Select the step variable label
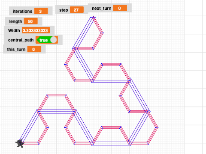This screenshot has width=206, height=154. point(64,10)
